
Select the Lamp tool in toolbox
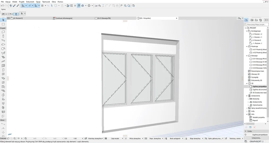[x=3, y=103]
